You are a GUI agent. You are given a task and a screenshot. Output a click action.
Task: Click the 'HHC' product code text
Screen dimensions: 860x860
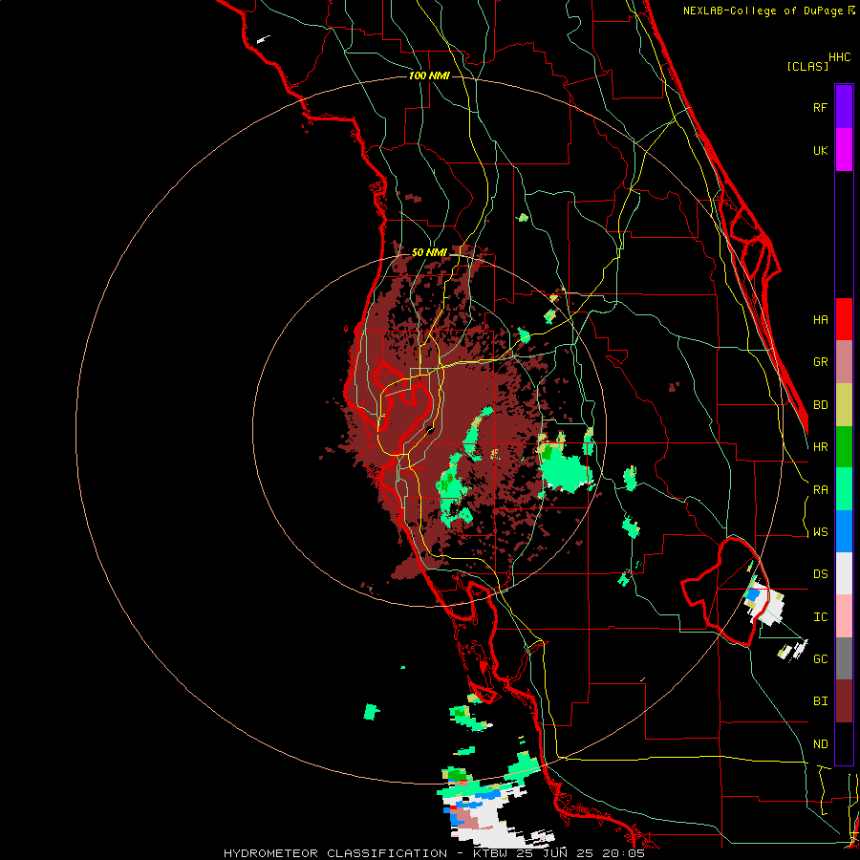click(839, 57)
